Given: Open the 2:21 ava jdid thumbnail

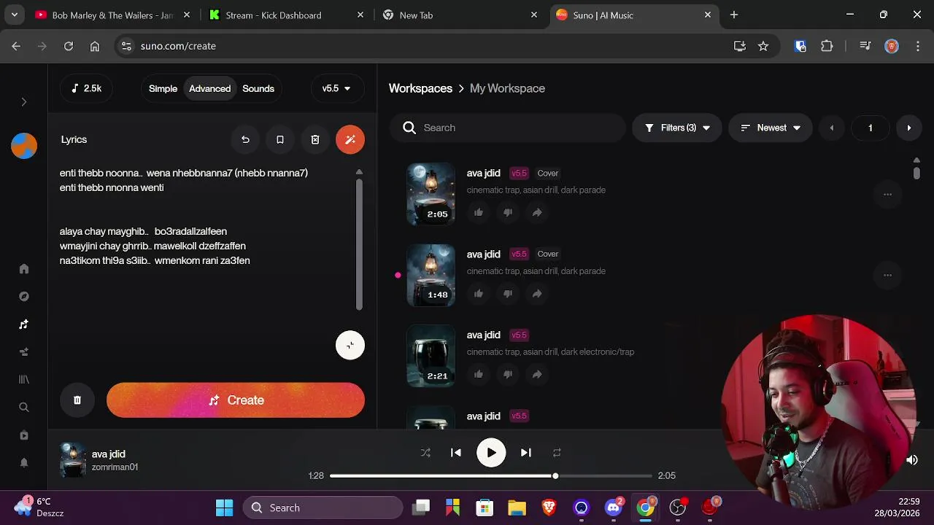Looking at the screenshot, I should (431, 356).
